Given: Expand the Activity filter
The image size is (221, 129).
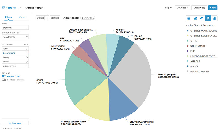Looking at the screenshot, I should point(15,57).
